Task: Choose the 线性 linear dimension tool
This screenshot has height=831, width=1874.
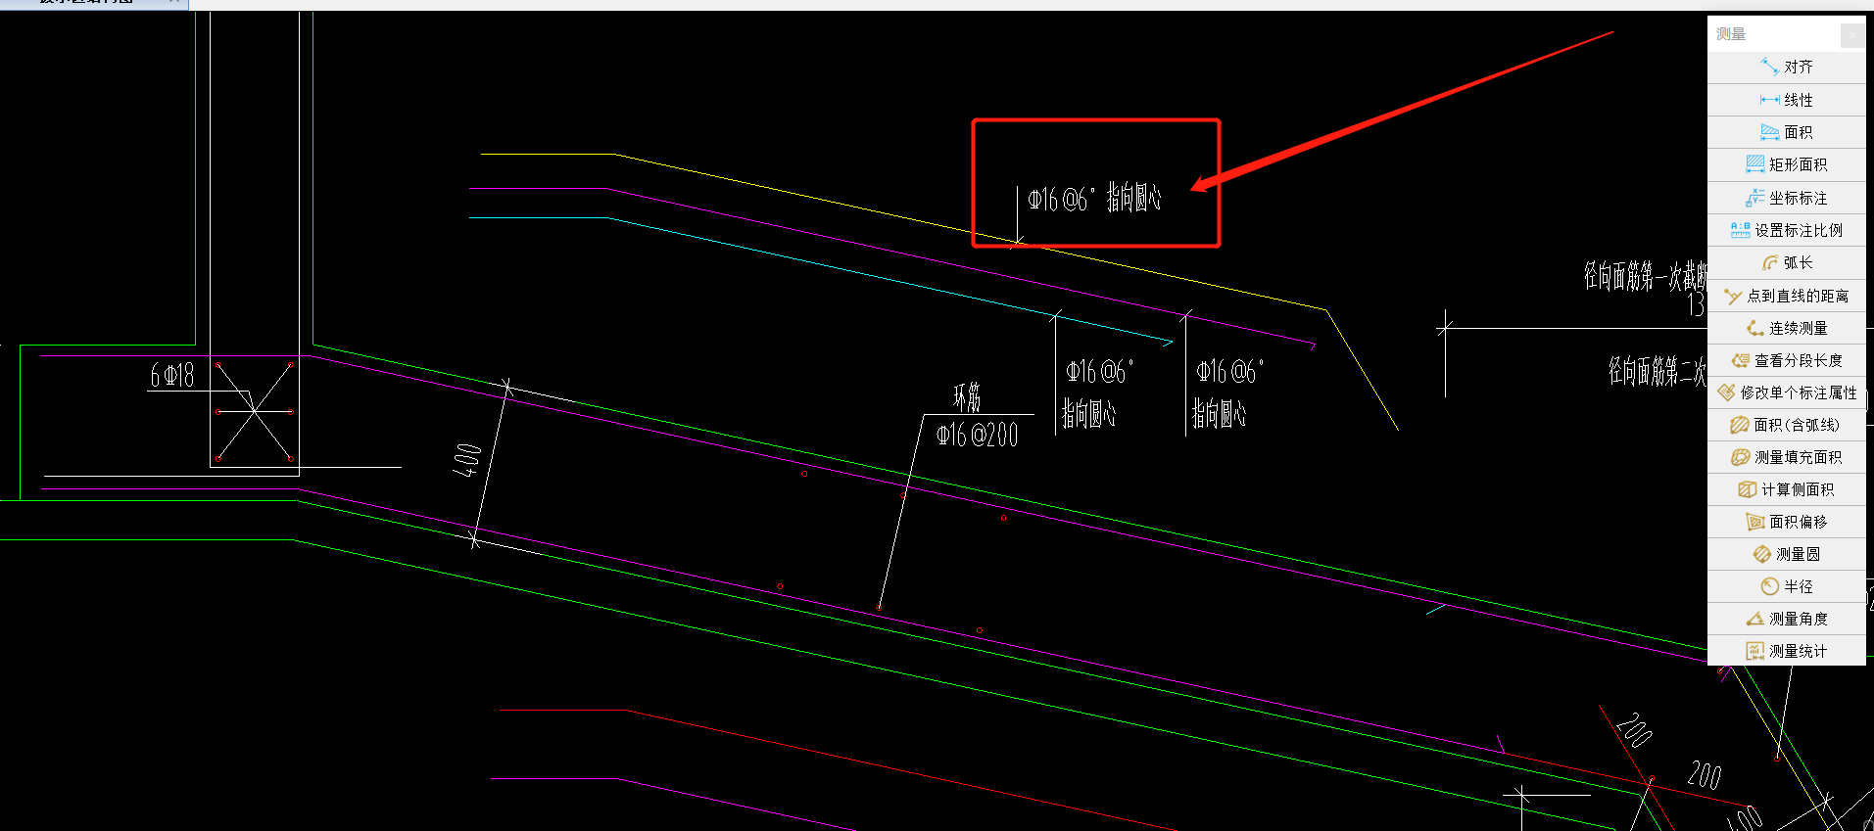Action: point(1786,100)
